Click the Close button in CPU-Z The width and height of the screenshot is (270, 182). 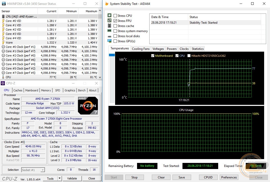92,178
